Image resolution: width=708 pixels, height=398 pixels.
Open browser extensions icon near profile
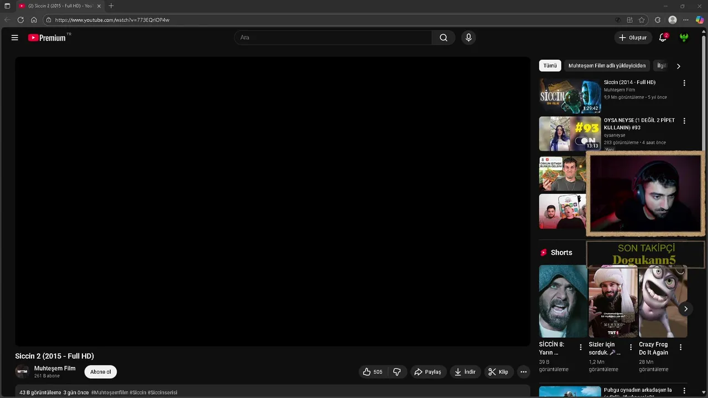[658, 20]
